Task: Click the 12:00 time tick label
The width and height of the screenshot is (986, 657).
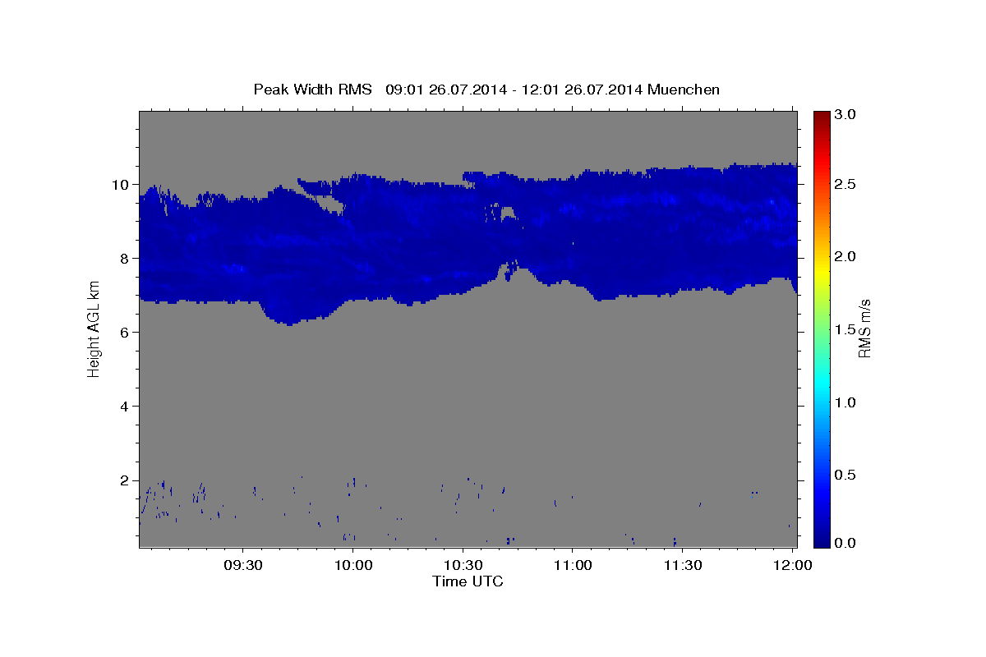Action: pyautogui.click(x=792, y=565)
